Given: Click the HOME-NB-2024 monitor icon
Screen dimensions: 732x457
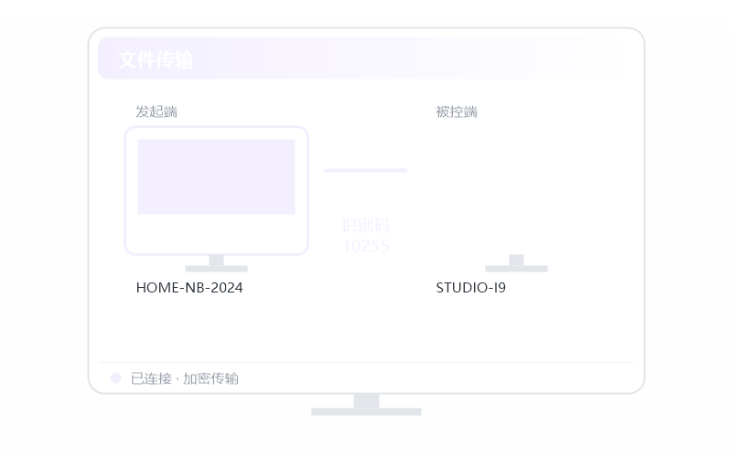Looking at the screenshot, I should 216,198.
